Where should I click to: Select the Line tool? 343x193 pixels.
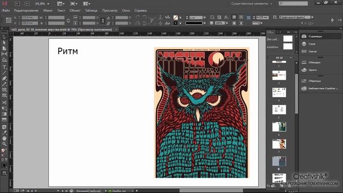4,73
